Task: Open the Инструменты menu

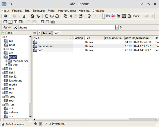Action: coord(67,11)
